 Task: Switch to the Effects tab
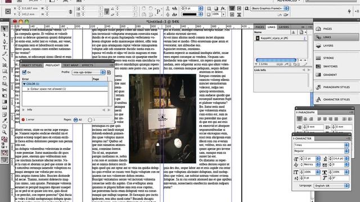click(x=88, y=65)
